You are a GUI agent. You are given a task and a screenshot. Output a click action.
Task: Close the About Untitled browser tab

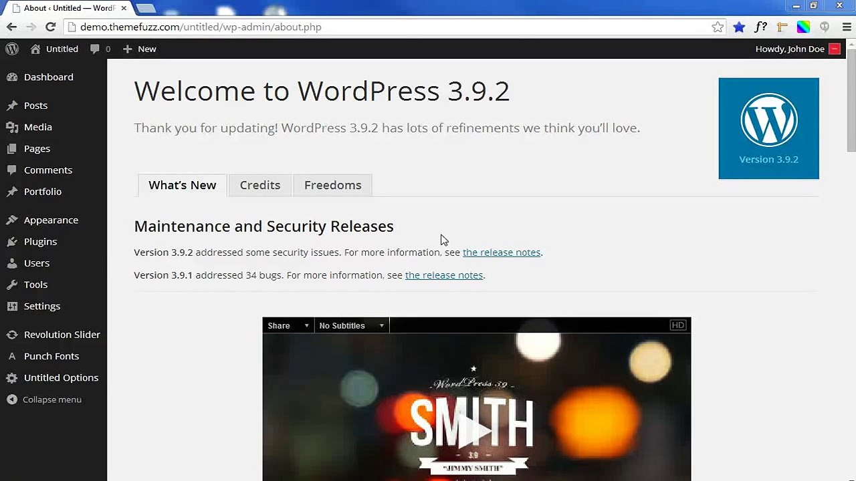(x=124, y=8)
